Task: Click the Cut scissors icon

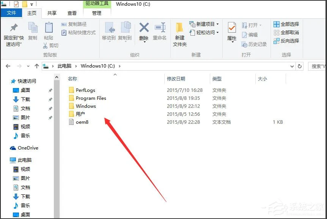Action: click(45, 46)
